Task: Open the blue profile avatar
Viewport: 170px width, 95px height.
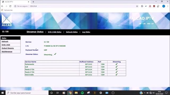Action: pyautogui.click(x=164, y=6)
